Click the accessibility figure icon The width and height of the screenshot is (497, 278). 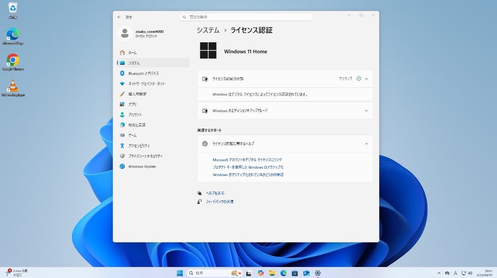point(122,146)
